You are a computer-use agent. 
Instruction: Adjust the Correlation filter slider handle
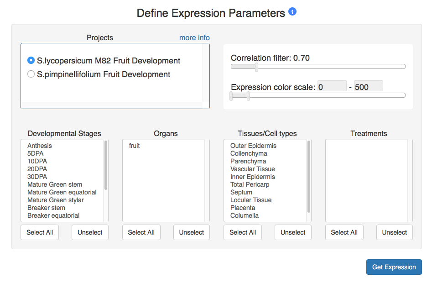(256, 67)
